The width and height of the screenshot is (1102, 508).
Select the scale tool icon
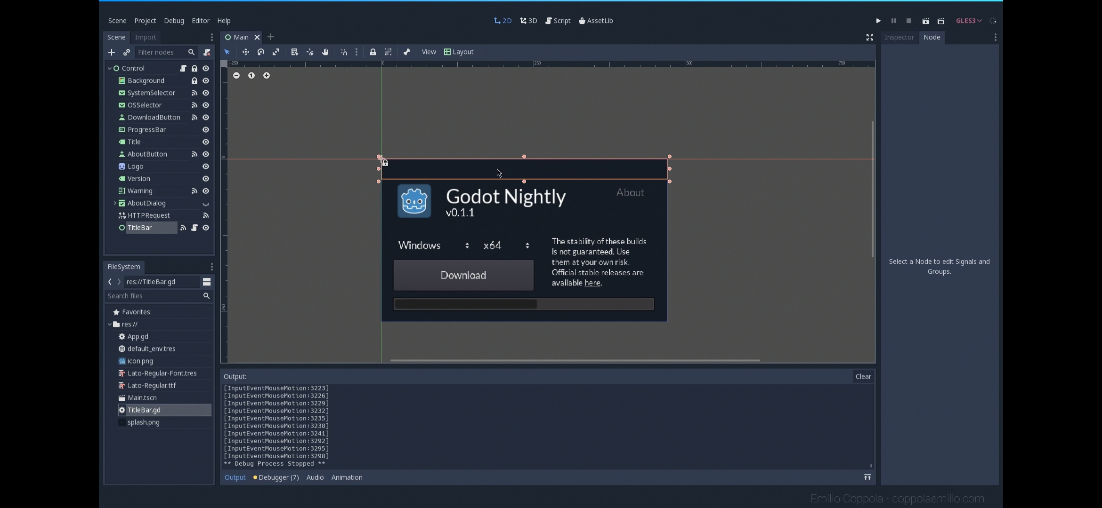(276, 51)
